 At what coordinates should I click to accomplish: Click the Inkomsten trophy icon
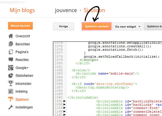(11, 84)
